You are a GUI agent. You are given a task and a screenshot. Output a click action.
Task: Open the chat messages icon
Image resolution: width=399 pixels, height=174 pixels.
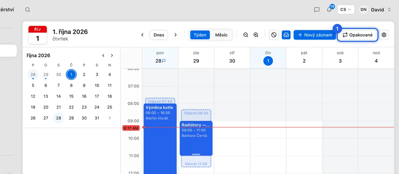coord(317,10)
